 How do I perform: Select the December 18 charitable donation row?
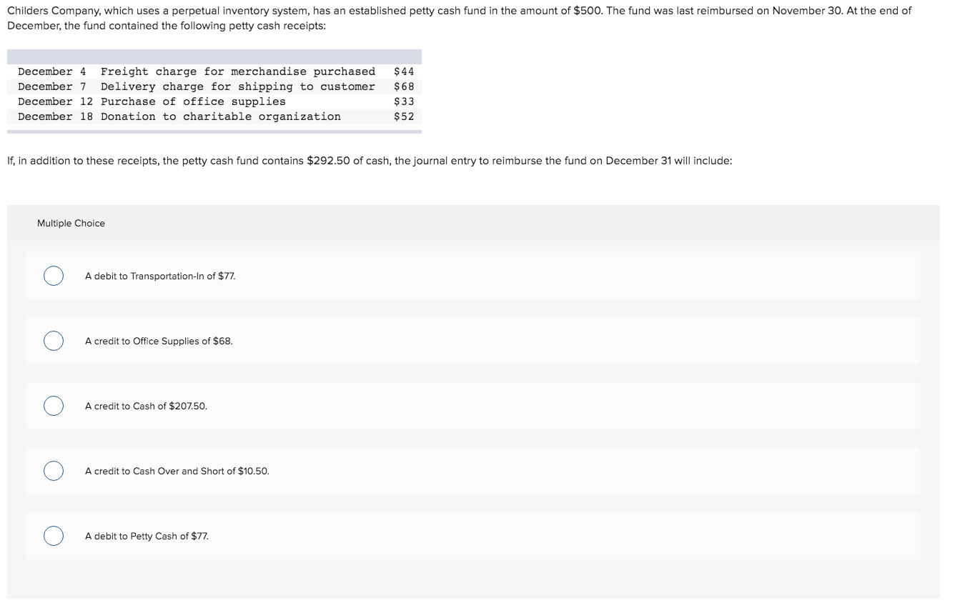click(214, 116)
